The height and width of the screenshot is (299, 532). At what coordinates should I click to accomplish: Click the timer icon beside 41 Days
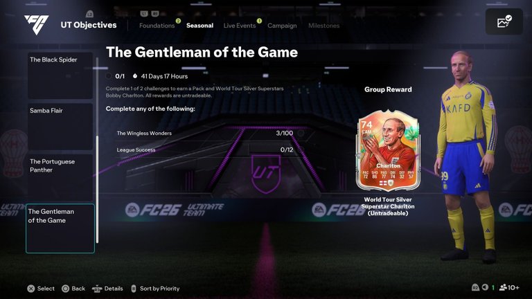(135, 76)
